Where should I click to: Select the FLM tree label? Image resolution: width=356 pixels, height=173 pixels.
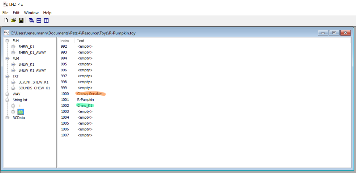[16, 58]
